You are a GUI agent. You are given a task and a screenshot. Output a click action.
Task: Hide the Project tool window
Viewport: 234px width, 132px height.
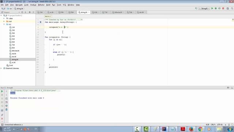(33, 12)
